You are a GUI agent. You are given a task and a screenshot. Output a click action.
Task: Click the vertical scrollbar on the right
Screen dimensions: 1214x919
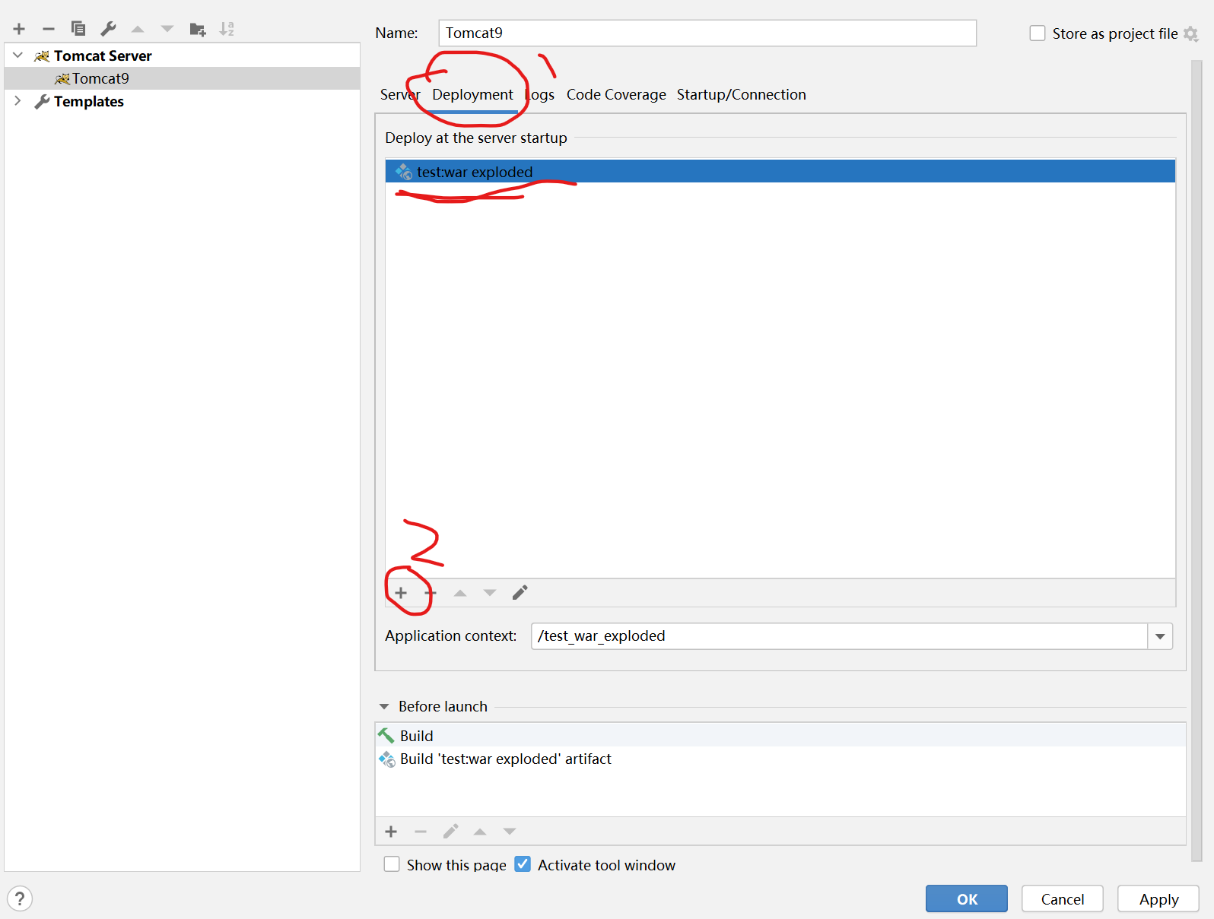(x=1197, y=461)
